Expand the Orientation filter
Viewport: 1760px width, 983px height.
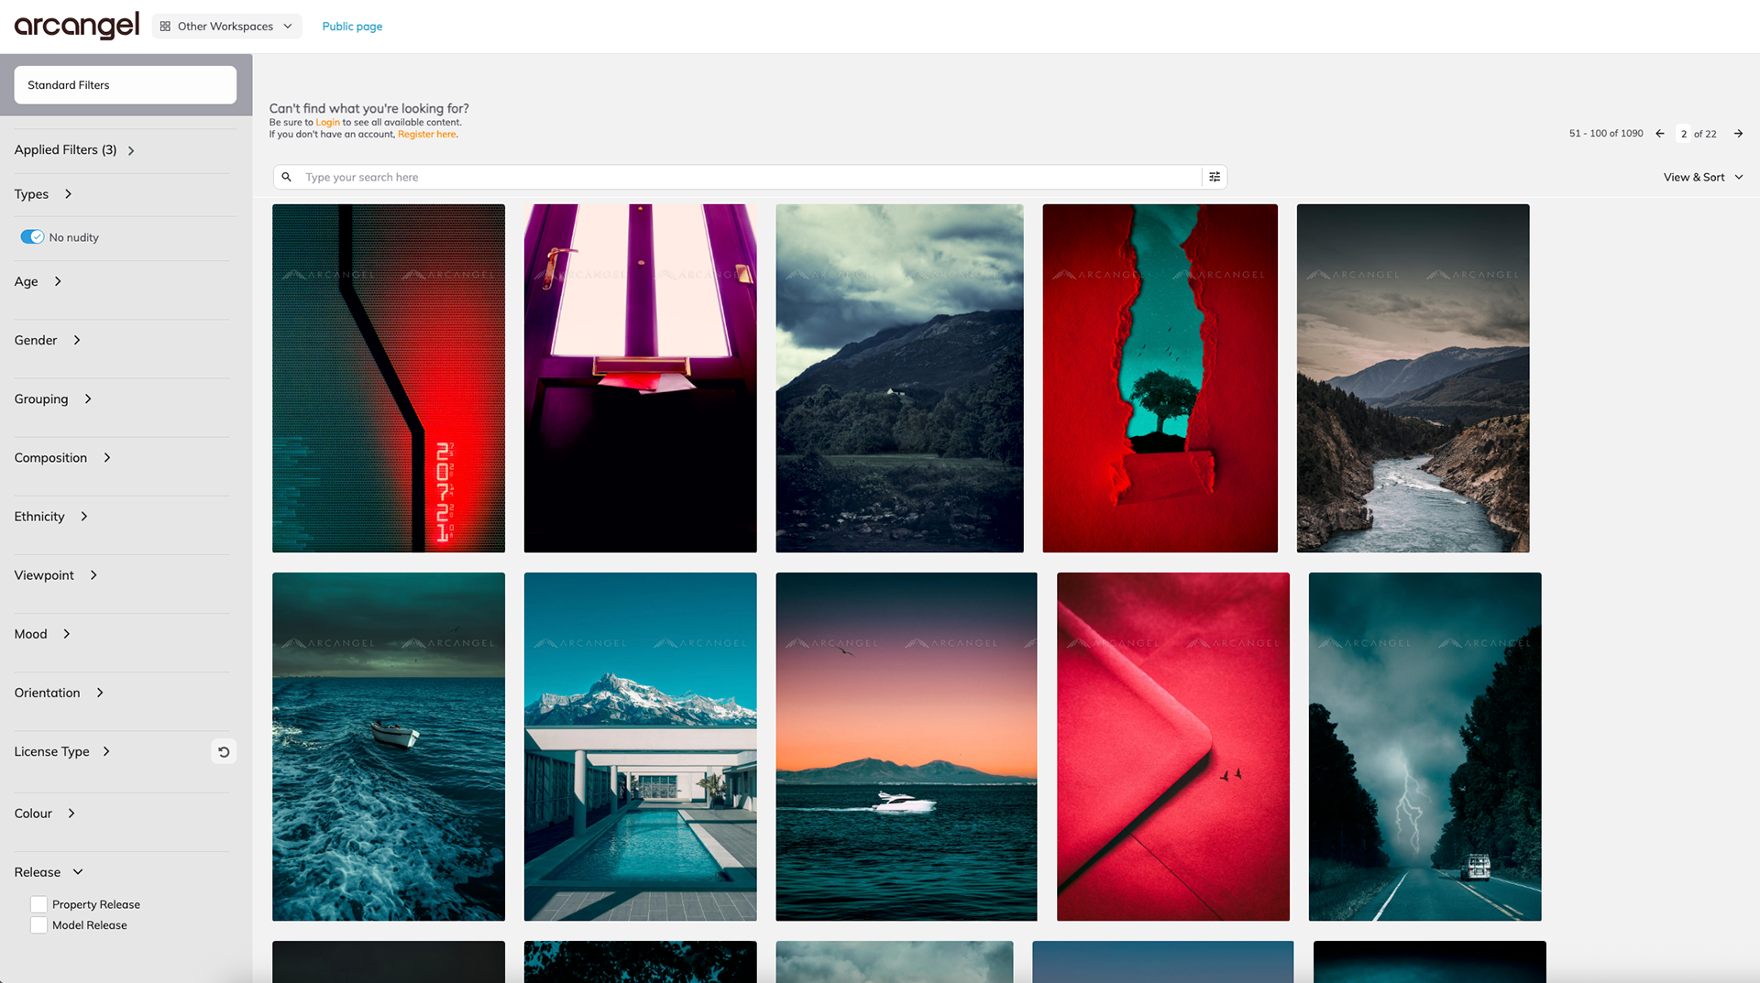[x=60, y=693]
